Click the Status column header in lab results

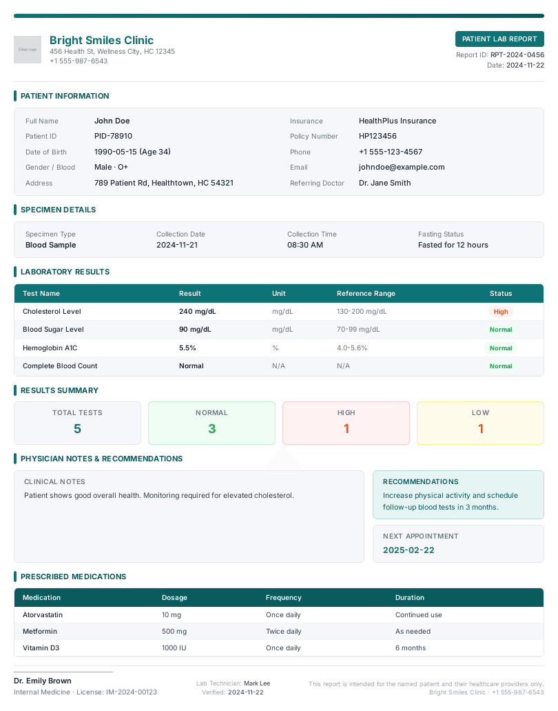tap(501, 293)
